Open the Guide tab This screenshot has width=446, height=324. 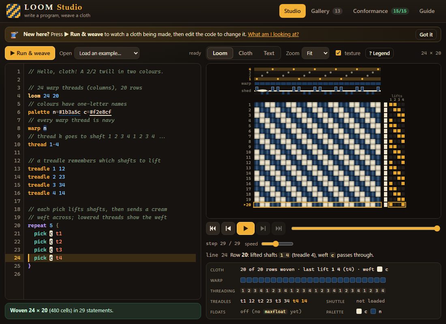click(427, 11)
